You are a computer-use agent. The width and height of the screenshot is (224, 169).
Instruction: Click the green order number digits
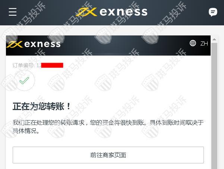[39, 65]
